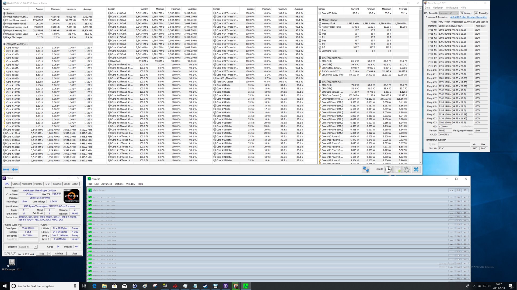
Task: Open the Prime95 Advanced menu
Action: pos(107,184)
